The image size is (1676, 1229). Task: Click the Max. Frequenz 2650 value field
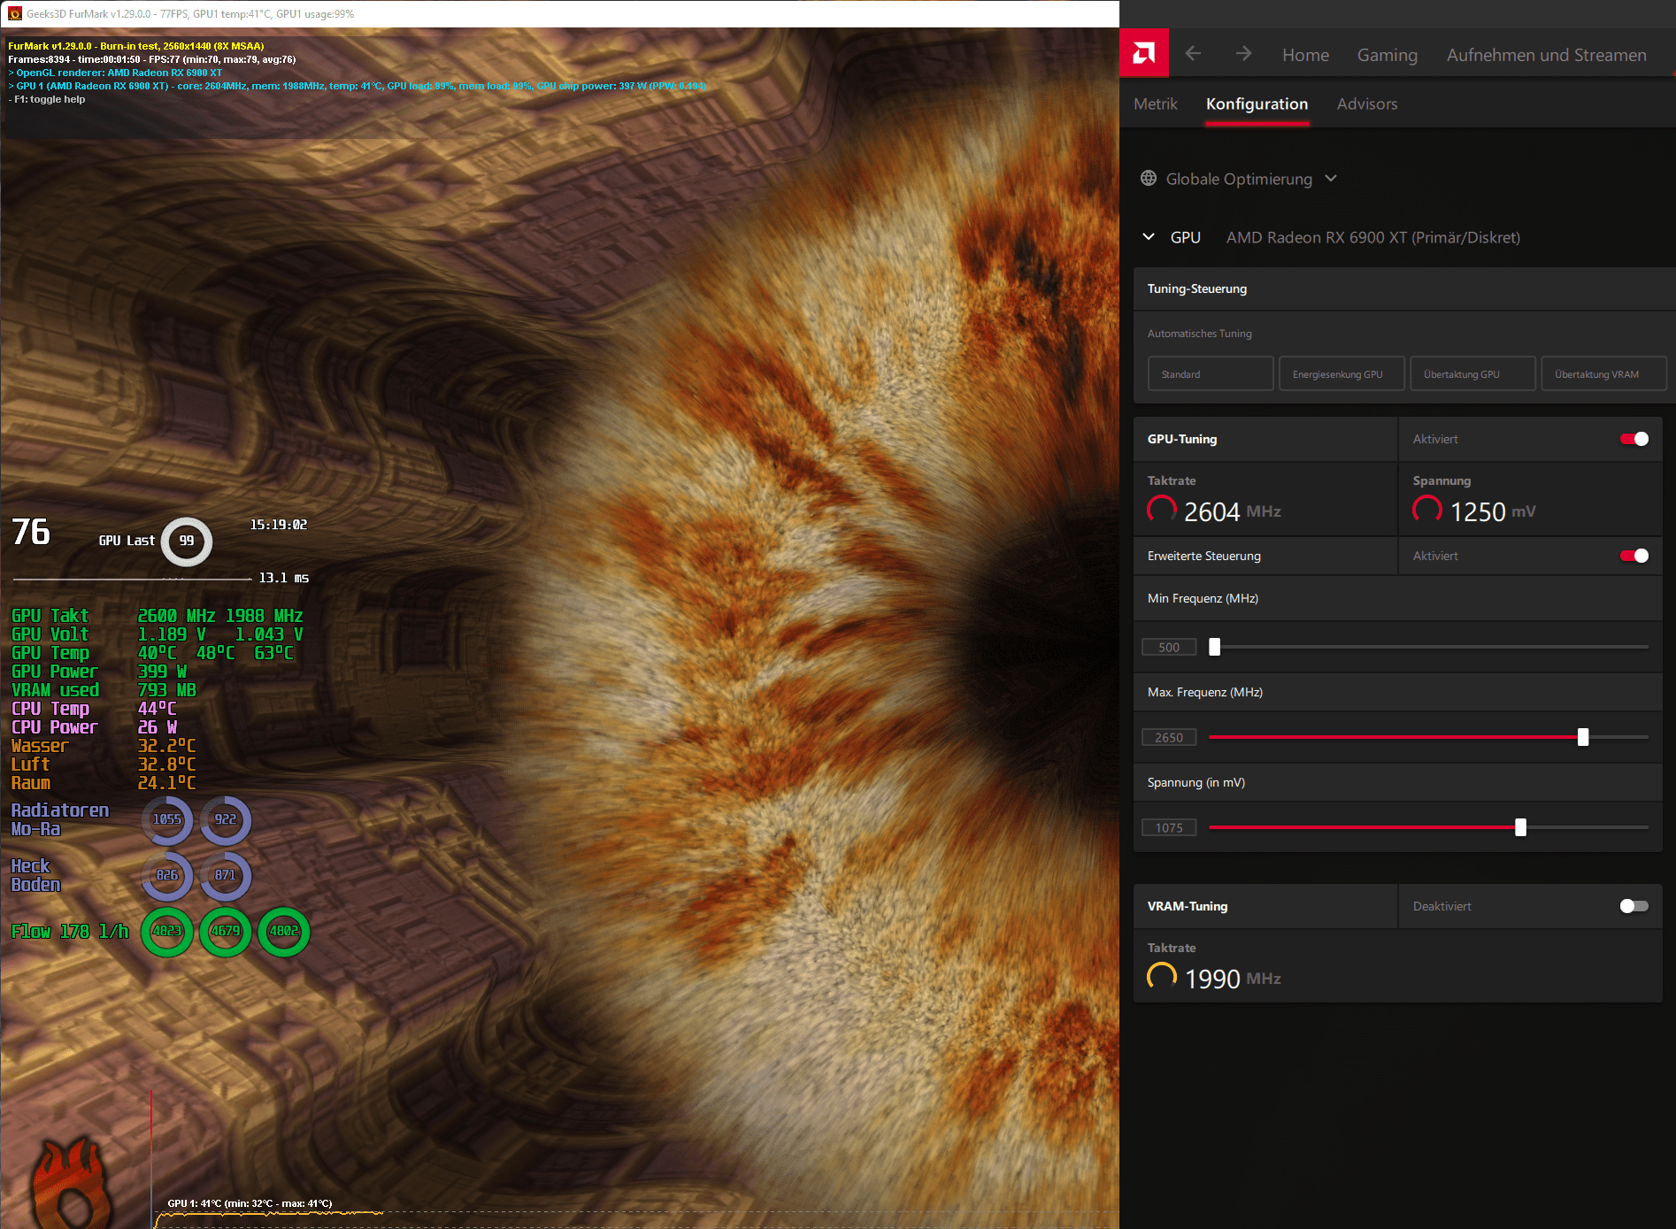pyautogui.click(x=1169, y=737)
